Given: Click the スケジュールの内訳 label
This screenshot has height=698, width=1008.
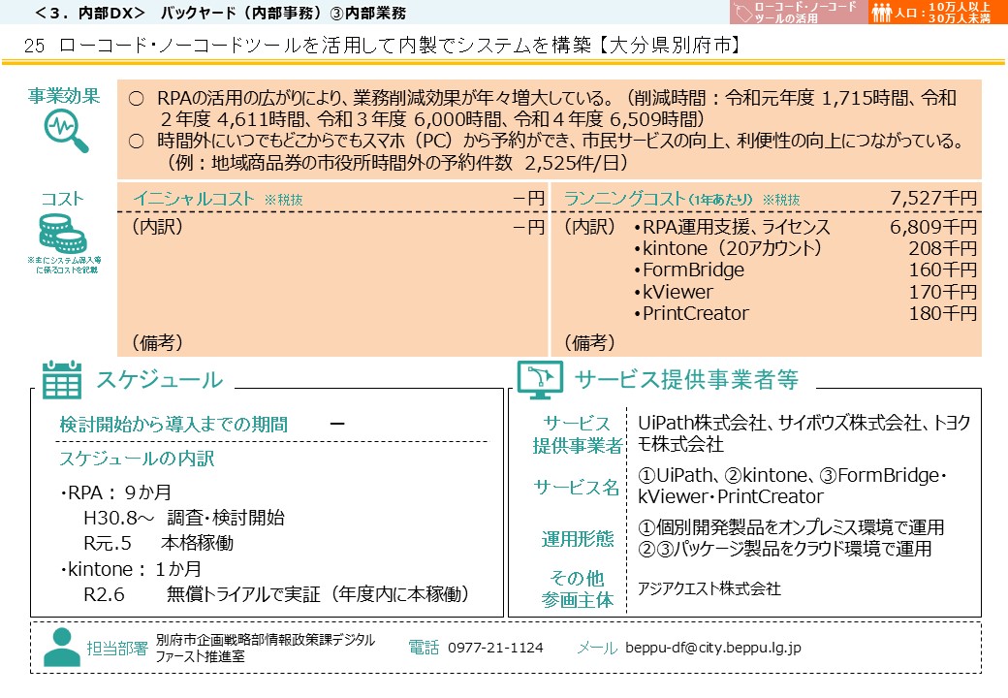Looking at the screenshot, I should [137, 459].
